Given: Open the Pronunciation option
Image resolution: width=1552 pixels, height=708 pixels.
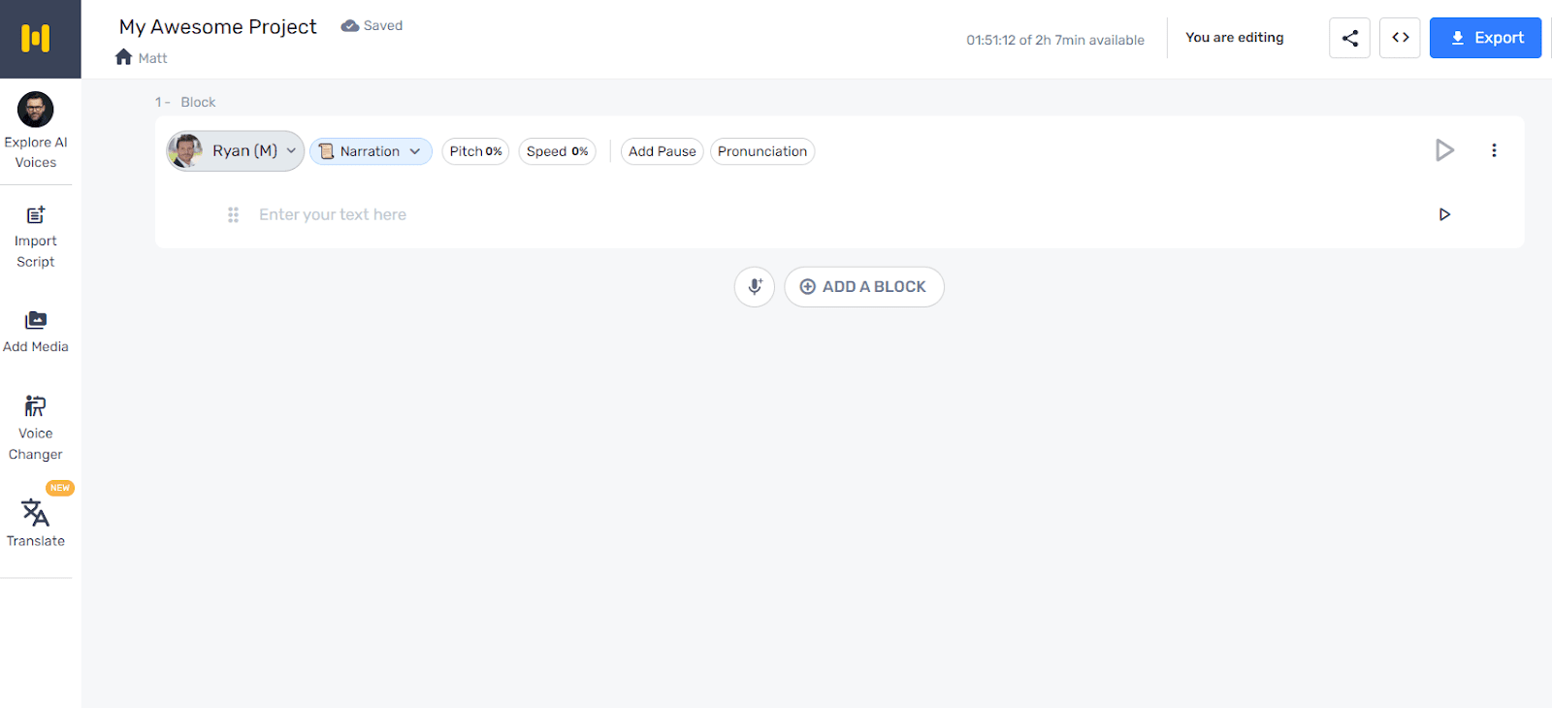Looking at the screenshot, I should coord(762,151).
